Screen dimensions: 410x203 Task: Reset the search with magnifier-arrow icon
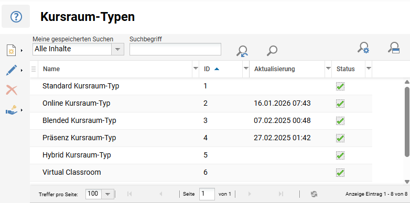click(242, 51)
